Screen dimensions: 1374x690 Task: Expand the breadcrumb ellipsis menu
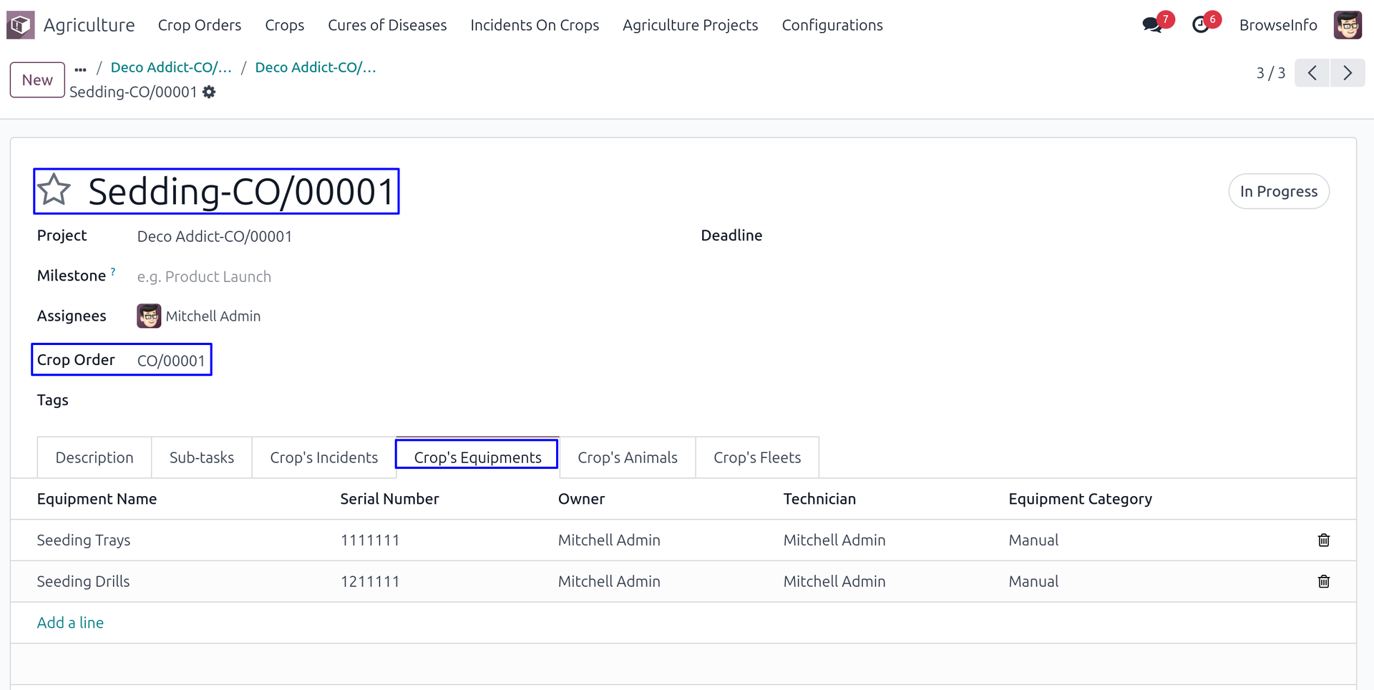(80, 69)
